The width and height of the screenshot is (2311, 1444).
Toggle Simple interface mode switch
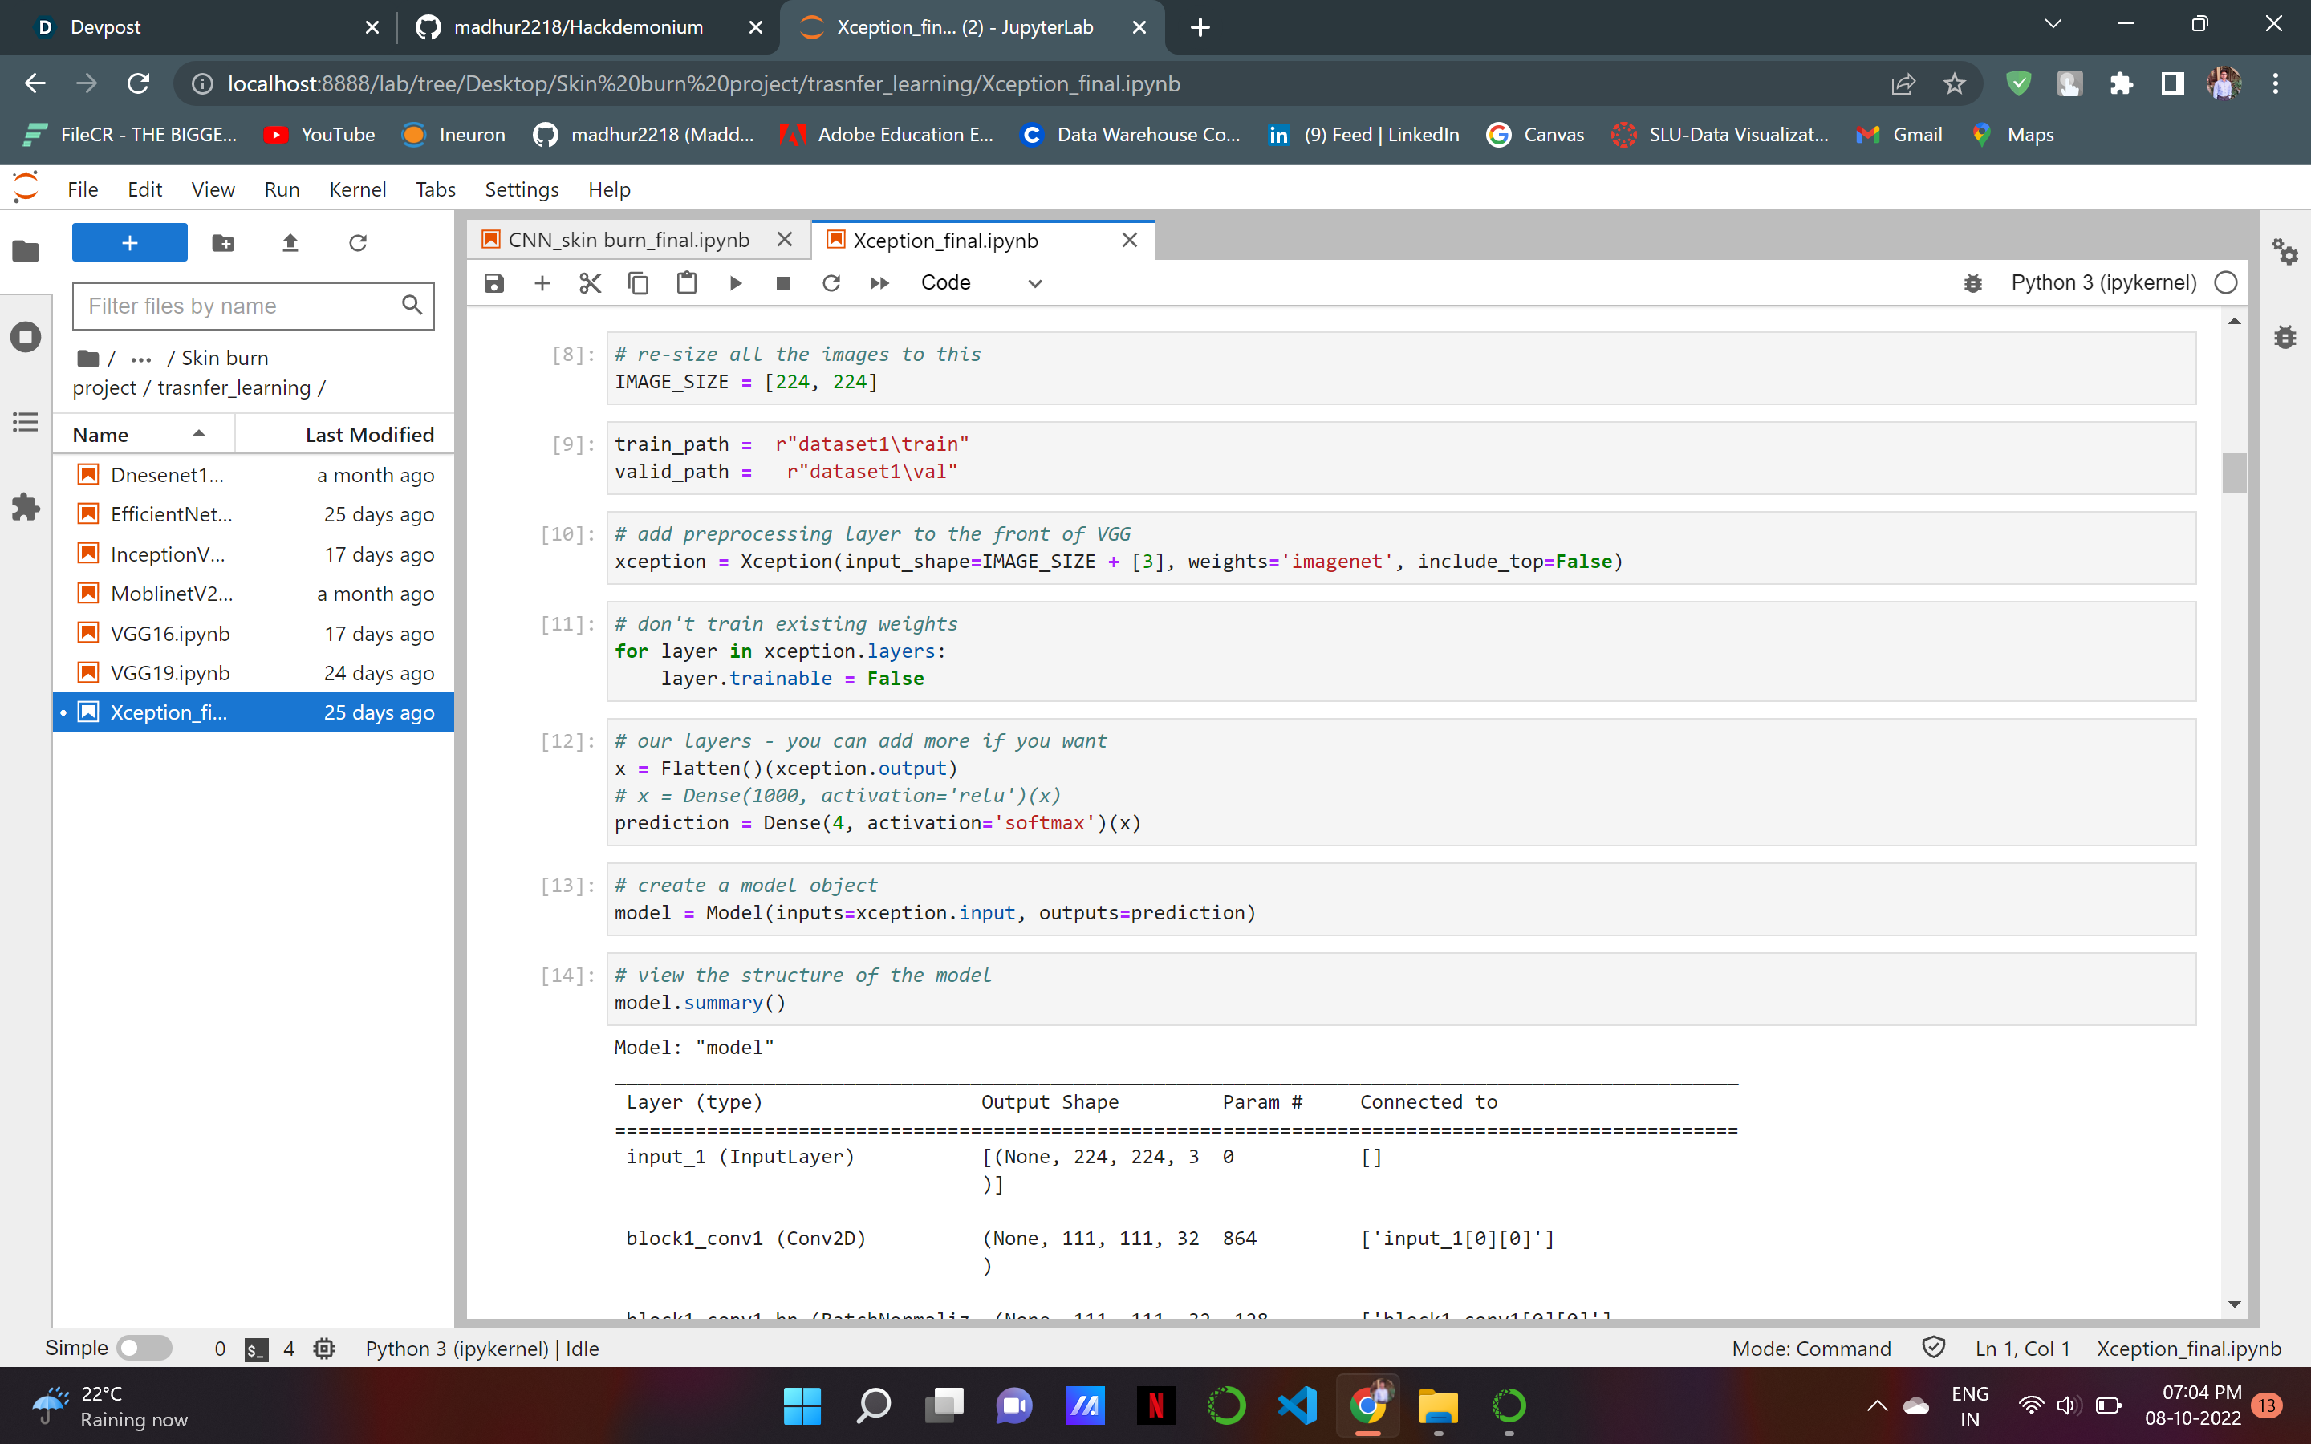[144, 1348]
